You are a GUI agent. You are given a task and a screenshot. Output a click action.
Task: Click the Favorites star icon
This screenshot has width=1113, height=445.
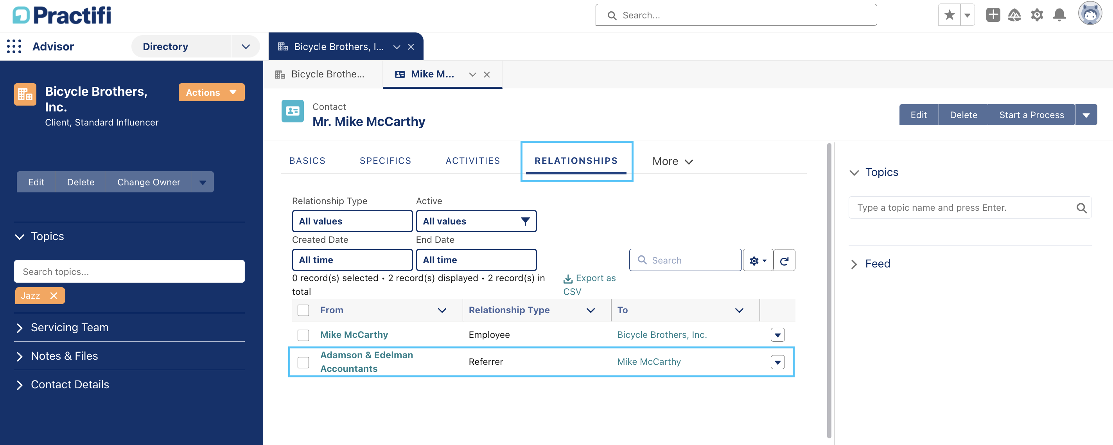[x=949, y=15]
